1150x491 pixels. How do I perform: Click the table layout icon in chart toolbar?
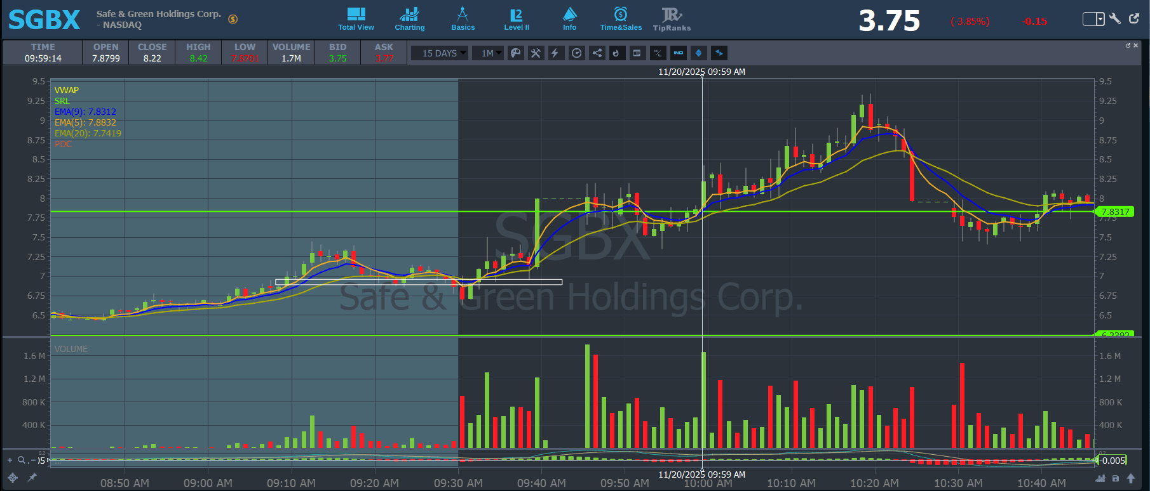point(637,53)
